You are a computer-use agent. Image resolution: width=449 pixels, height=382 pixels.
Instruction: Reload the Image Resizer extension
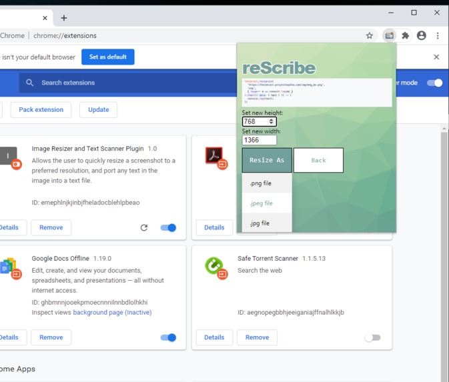pyautogui.click(x=144, y=227)
